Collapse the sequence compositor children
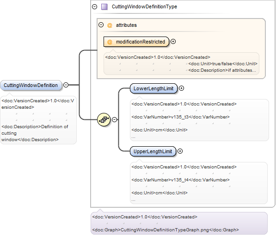The image size is (276, 236). tap(114, 120)
